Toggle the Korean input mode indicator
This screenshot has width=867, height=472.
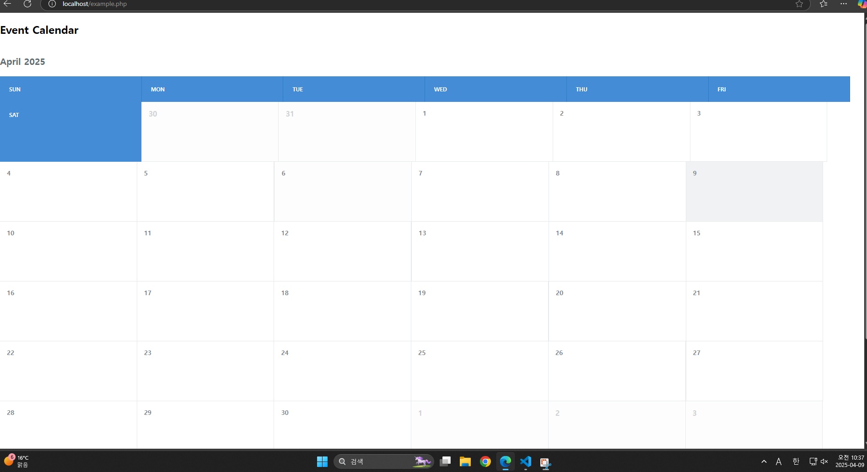point(796,461)
